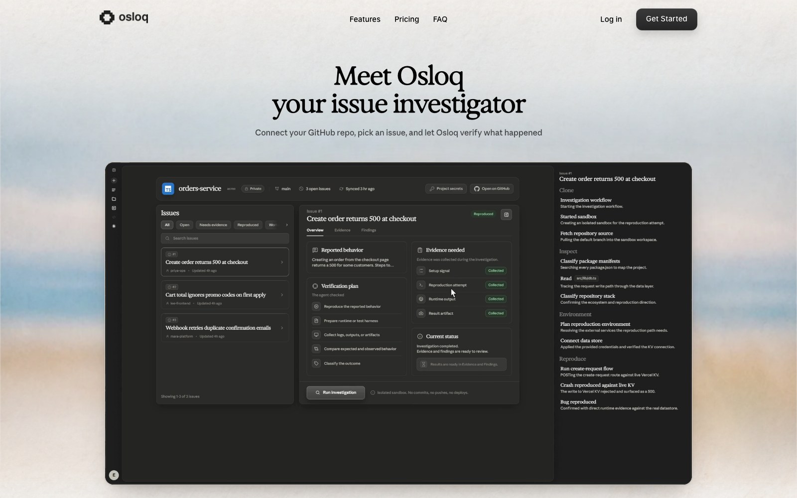Image resolution: width=797 pixels, height=498 pixels.
Task: Click the Runtime output icon
Action: pos(421,299)
